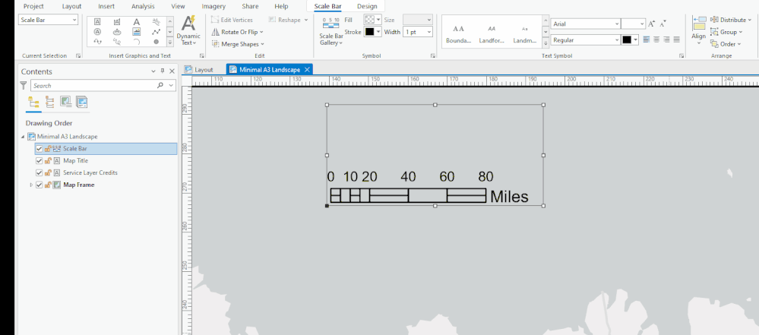Viewport: 759px width, 335px height.
Task: Expand the text symbol gallery list
Action: (x=546, y=43)
